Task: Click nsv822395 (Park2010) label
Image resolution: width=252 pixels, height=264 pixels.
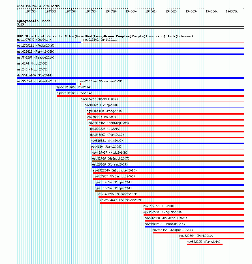Action: point(204,242)
